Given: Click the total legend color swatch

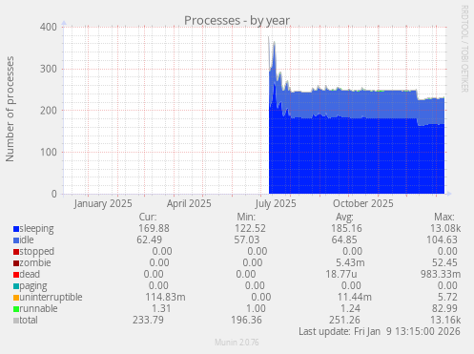Looking at the screenshot, I should pos(16,321).
